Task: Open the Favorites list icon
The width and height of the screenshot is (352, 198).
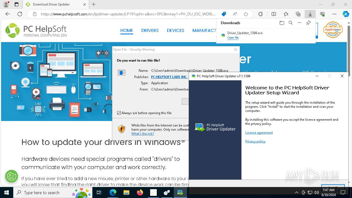Action: click(x=286, y=14)
